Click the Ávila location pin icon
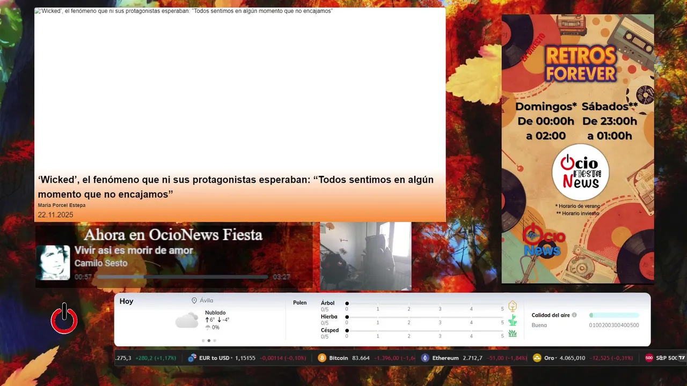The image size is (687, 386). pos(194,301)
